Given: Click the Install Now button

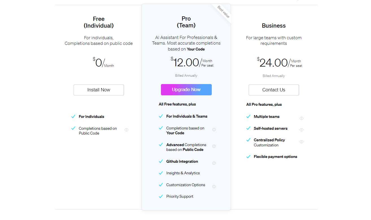Looking at the screenshot, I should coord(99,90).
